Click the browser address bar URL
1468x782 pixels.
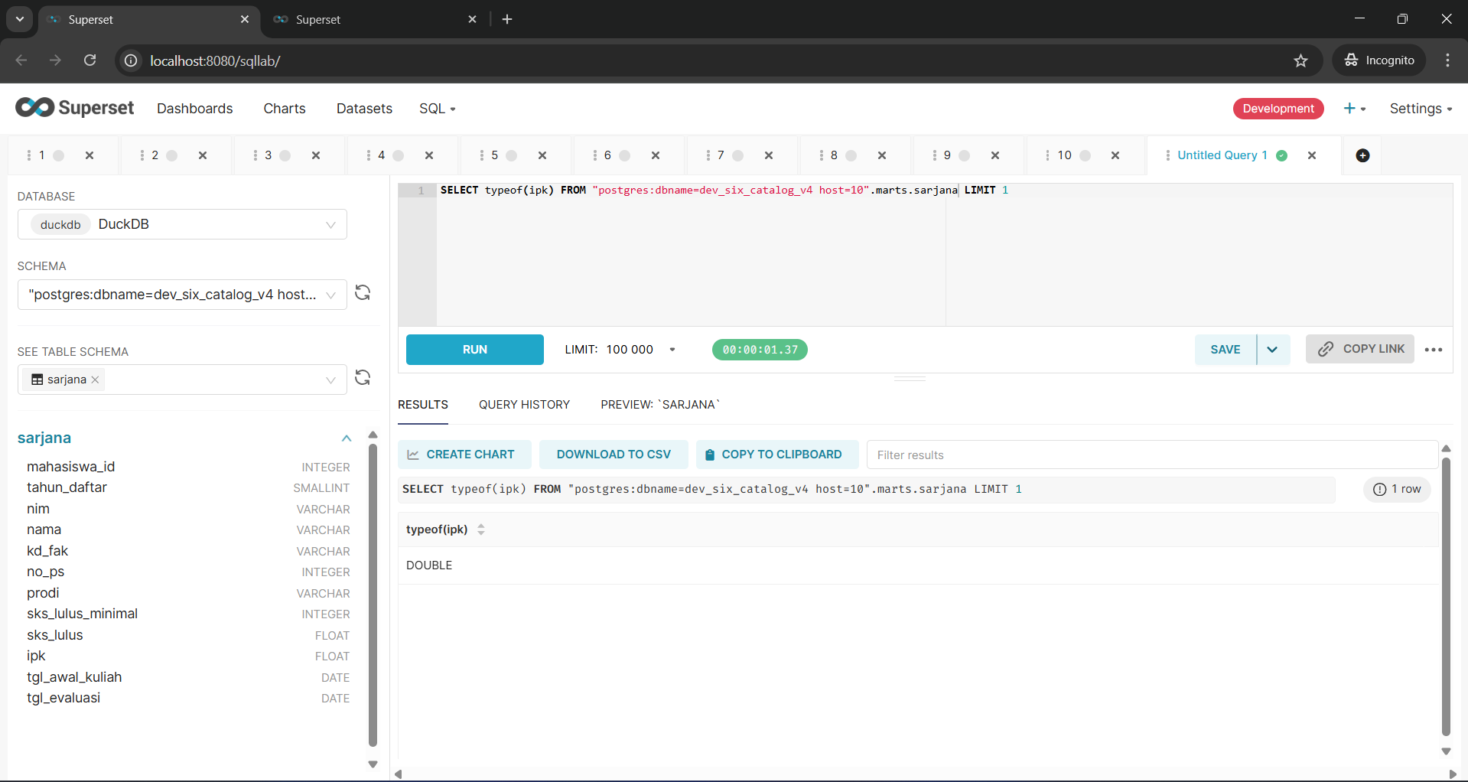215,60
